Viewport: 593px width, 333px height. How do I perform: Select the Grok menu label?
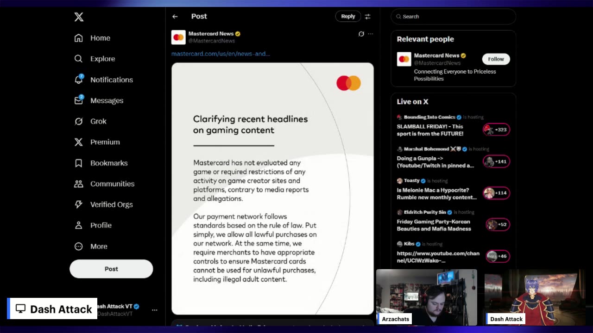pyautogui.click(x=98, y=121)
